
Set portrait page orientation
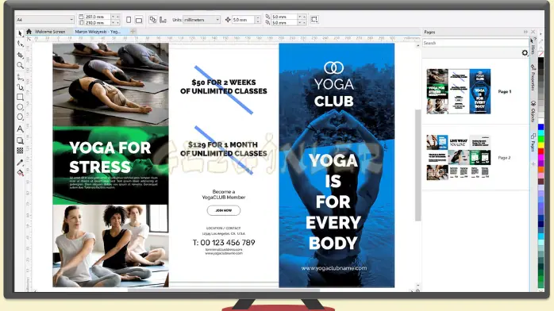(129, 20)
